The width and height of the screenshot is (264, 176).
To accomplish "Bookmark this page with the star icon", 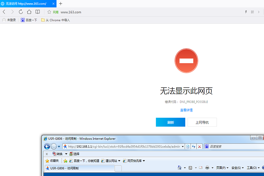I will [x=49, y=12].
